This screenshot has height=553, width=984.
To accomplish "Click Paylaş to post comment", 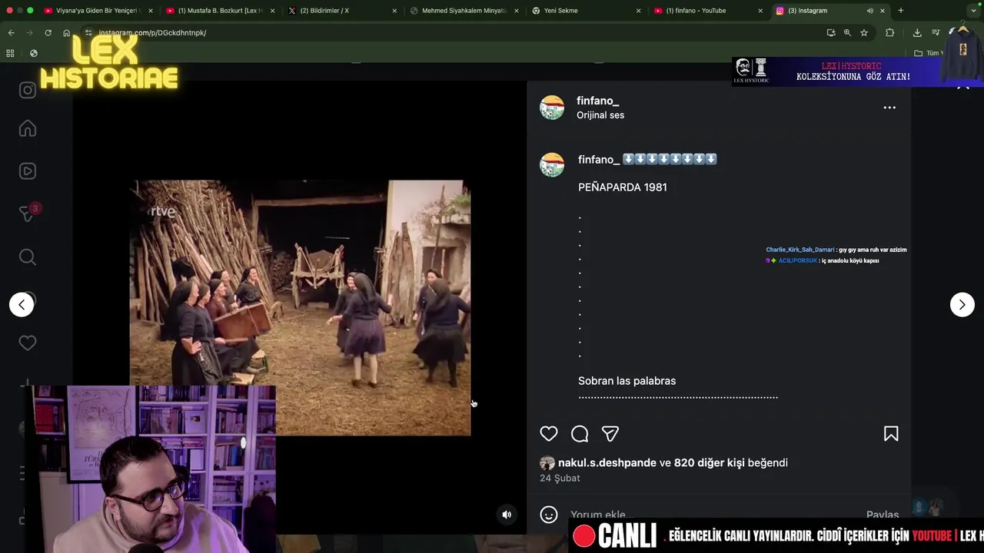I will [883, 515].
